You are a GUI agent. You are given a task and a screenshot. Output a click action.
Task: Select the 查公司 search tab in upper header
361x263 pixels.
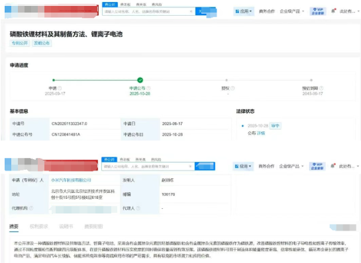point(110,5)
